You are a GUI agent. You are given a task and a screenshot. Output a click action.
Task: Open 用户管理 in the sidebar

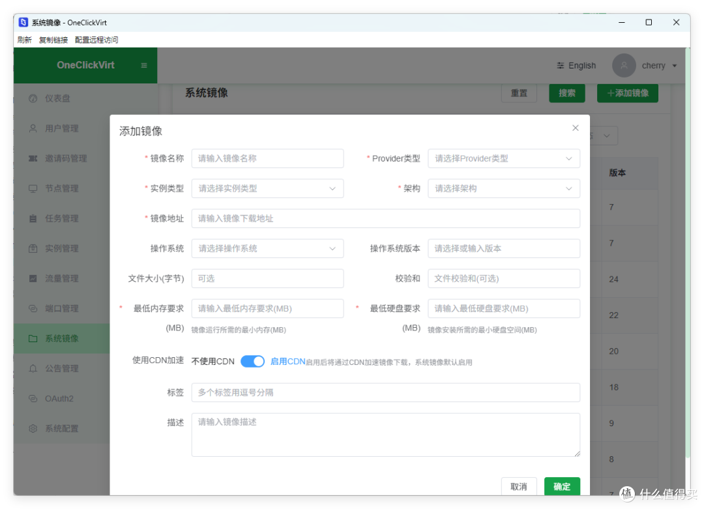tap(61, 128)
